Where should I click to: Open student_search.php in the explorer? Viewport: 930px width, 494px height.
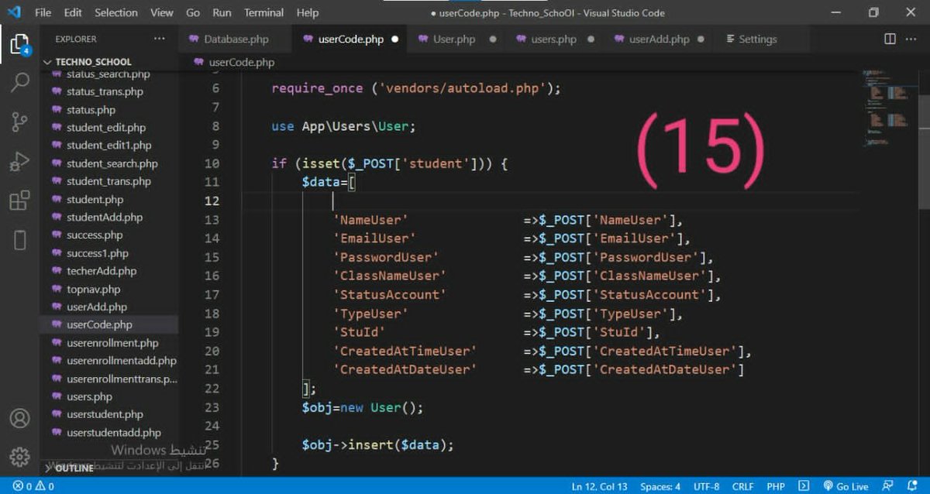(112, 163)
